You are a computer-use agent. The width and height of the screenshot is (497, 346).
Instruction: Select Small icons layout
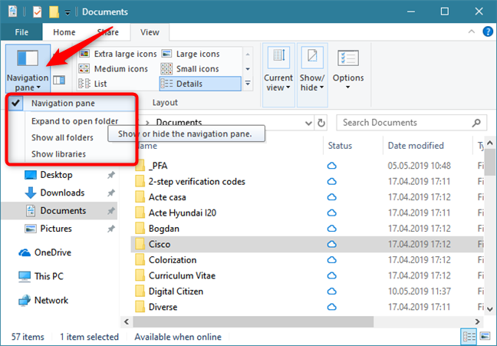coord(190,69)
